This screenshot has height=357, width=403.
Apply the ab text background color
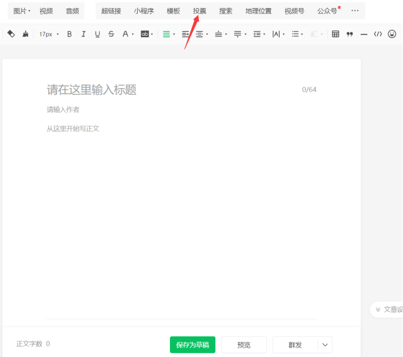[x=145, y=34]
